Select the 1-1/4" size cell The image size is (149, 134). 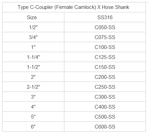click(33, 57)
